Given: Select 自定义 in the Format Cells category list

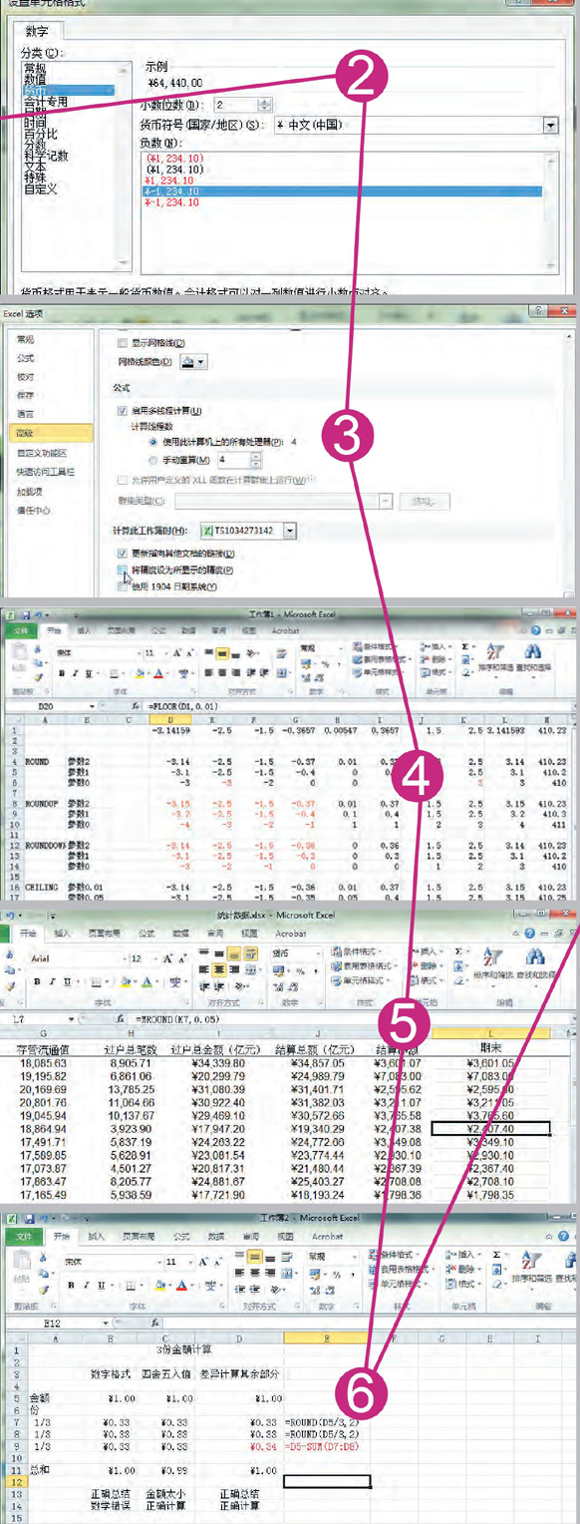Looking at the screenshot, I should point(42,189).
